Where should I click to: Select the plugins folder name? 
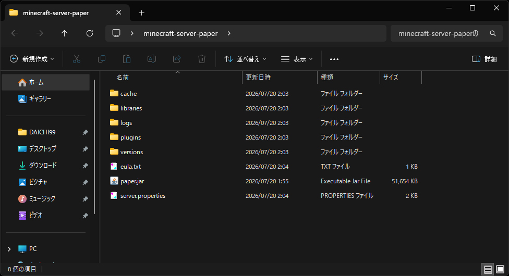pos(130,137)
